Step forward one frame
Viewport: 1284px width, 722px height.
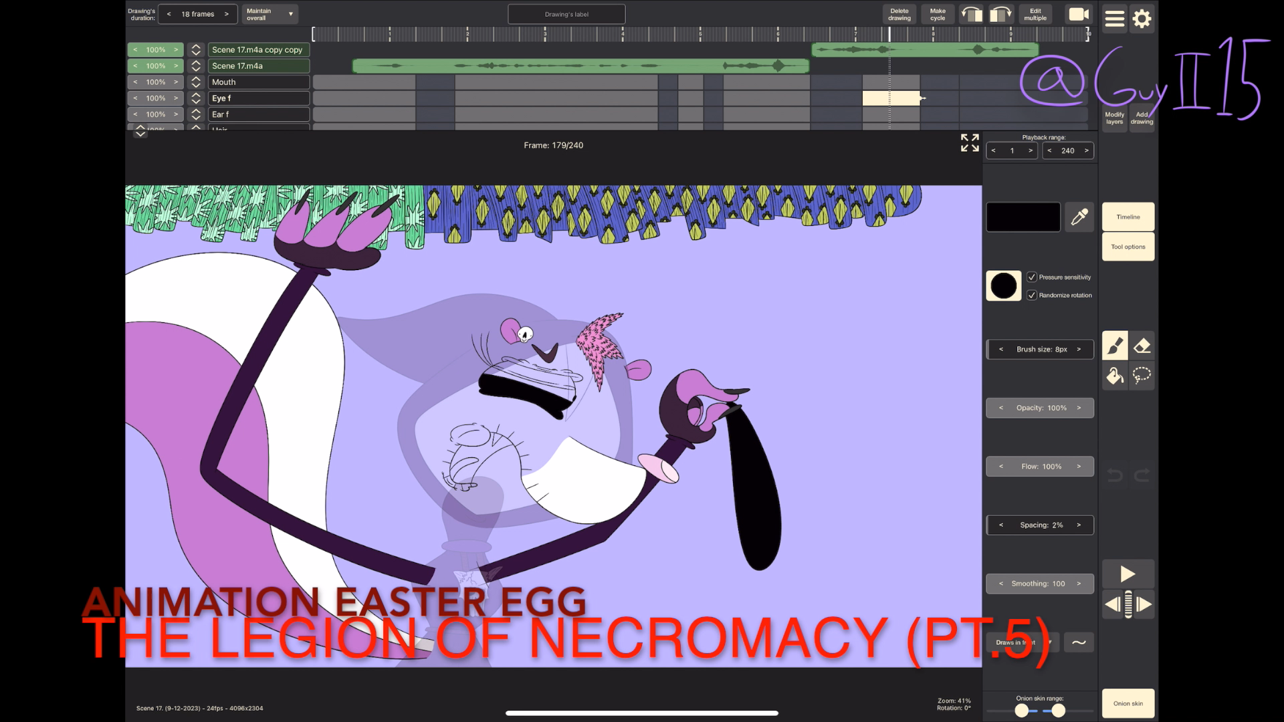pyautogui.click(x=1145, y=605)
